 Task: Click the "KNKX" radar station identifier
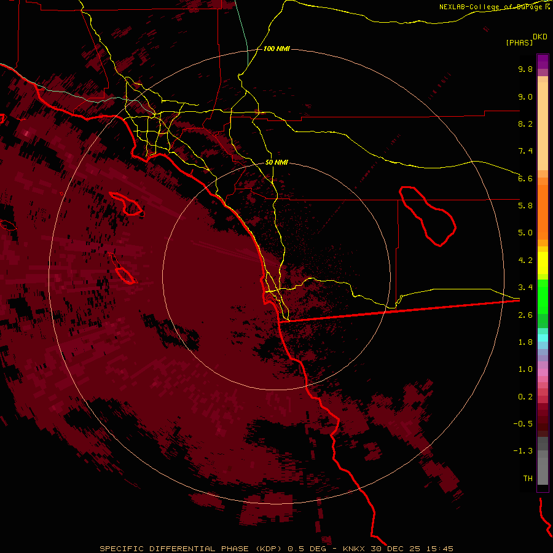click(x=355, y=549)
